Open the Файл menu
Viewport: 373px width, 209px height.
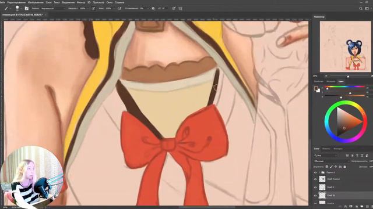(x=2, y=2)
